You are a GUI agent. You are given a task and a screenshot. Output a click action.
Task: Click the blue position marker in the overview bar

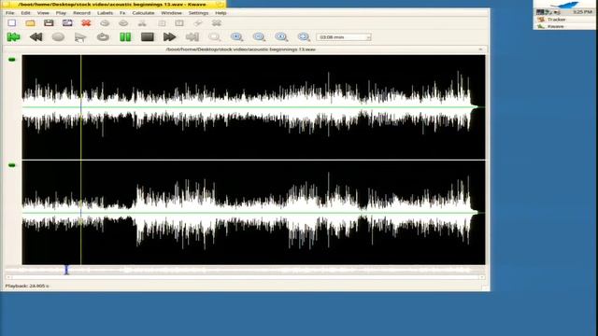pyautogui.click(x=66, y=270)
